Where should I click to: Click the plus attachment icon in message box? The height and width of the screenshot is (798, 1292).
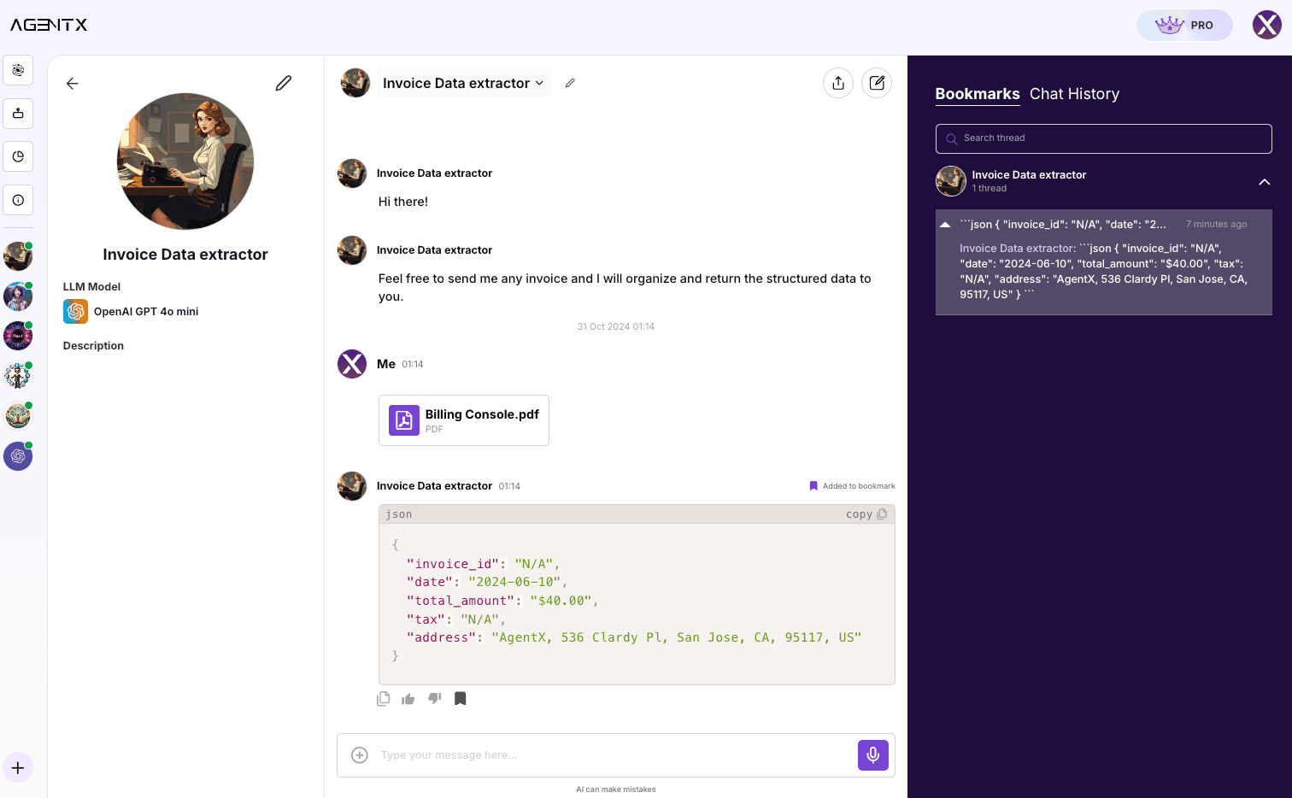point(360,755)
